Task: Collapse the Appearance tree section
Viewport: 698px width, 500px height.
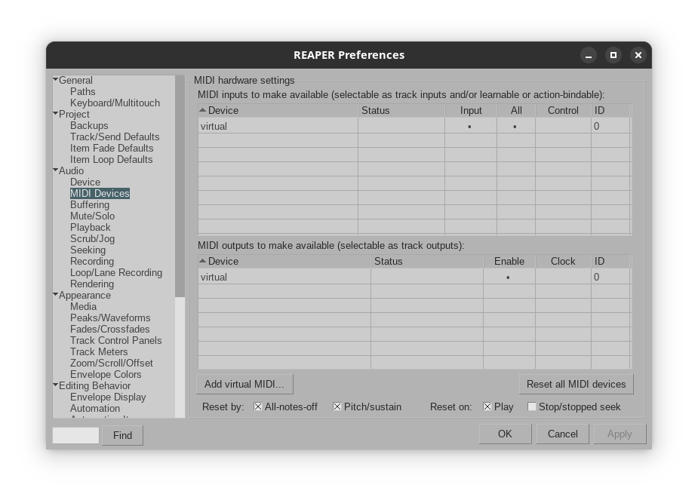Action: [56, 294]
